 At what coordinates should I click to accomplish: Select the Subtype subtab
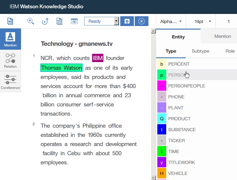point(201,51)
